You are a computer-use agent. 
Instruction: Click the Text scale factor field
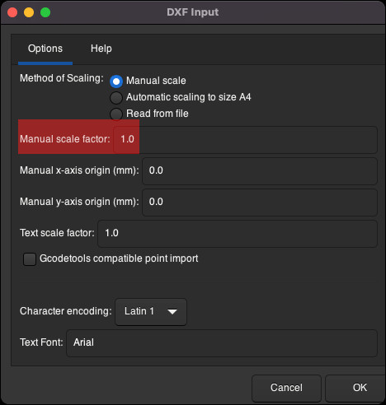pos(238,234)
